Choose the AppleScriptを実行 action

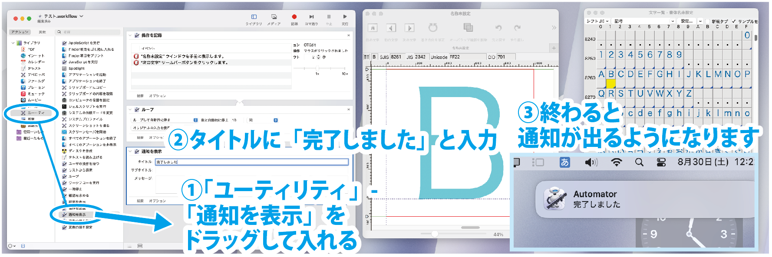click(81, 43)
